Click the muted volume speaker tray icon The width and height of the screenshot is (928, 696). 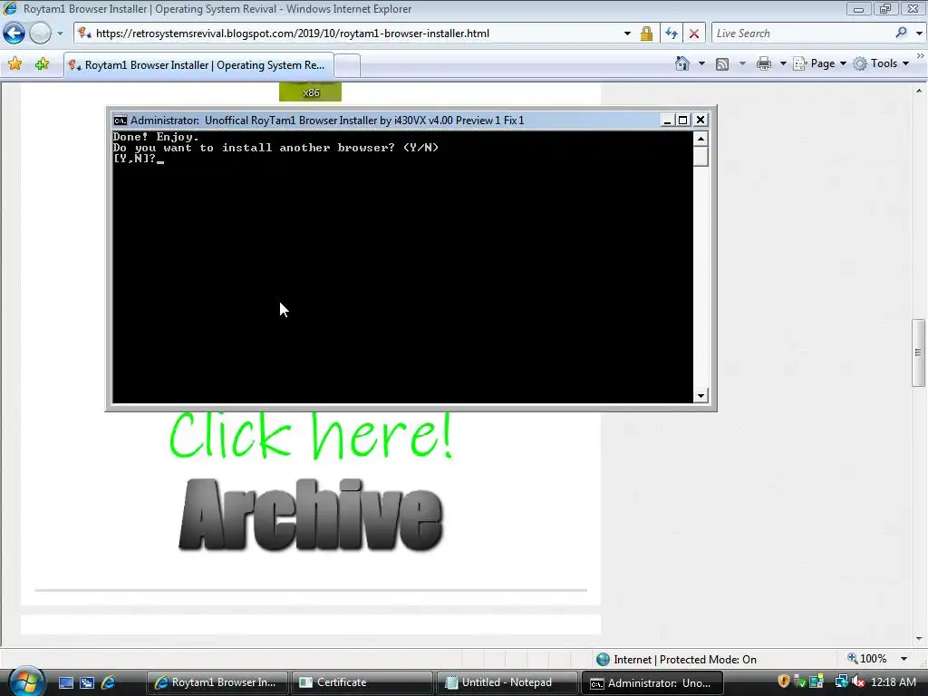click(858, 681)
